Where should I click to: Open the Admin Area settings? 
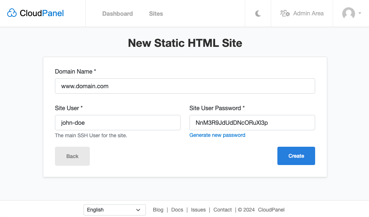[x=308, y=13]
